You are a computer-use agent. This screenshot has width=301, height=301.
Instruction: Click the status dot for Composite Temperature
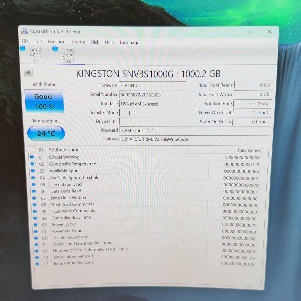(x=32, y=164)
